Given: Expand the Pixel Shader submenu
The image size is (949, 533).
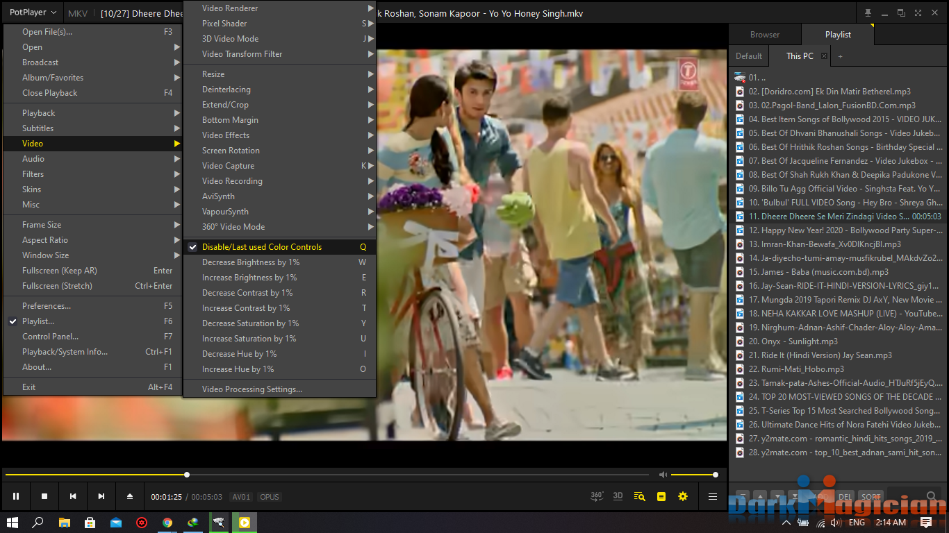Looking at the screenshot, I should (x=279, y=24).
